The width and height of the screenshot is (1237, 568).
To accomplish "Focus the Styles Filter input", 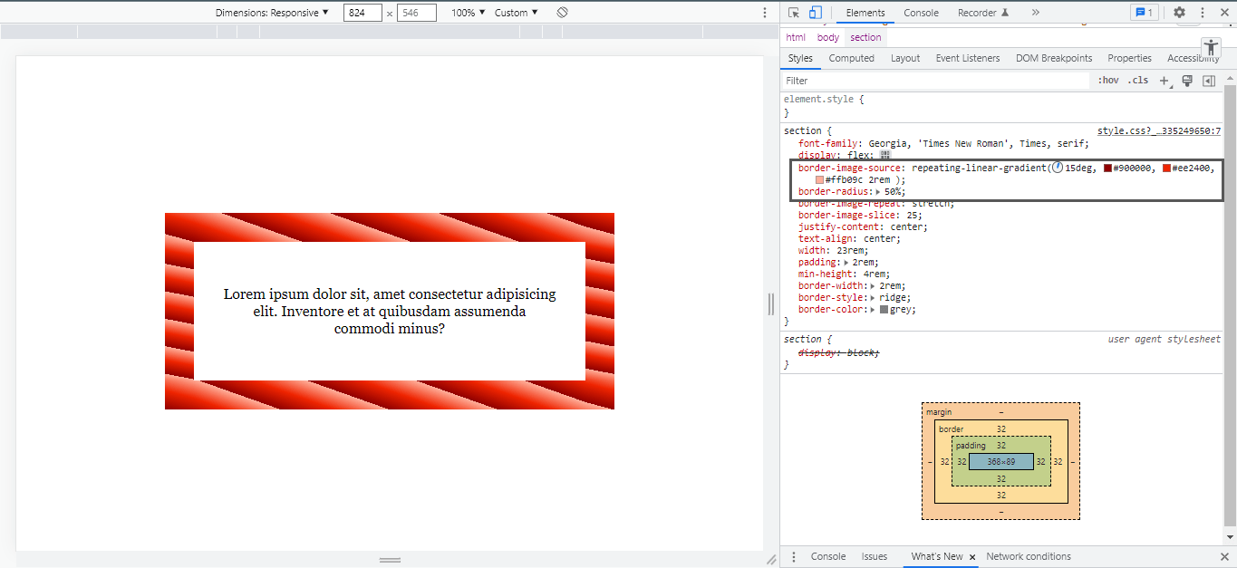I will coord(934,81).
